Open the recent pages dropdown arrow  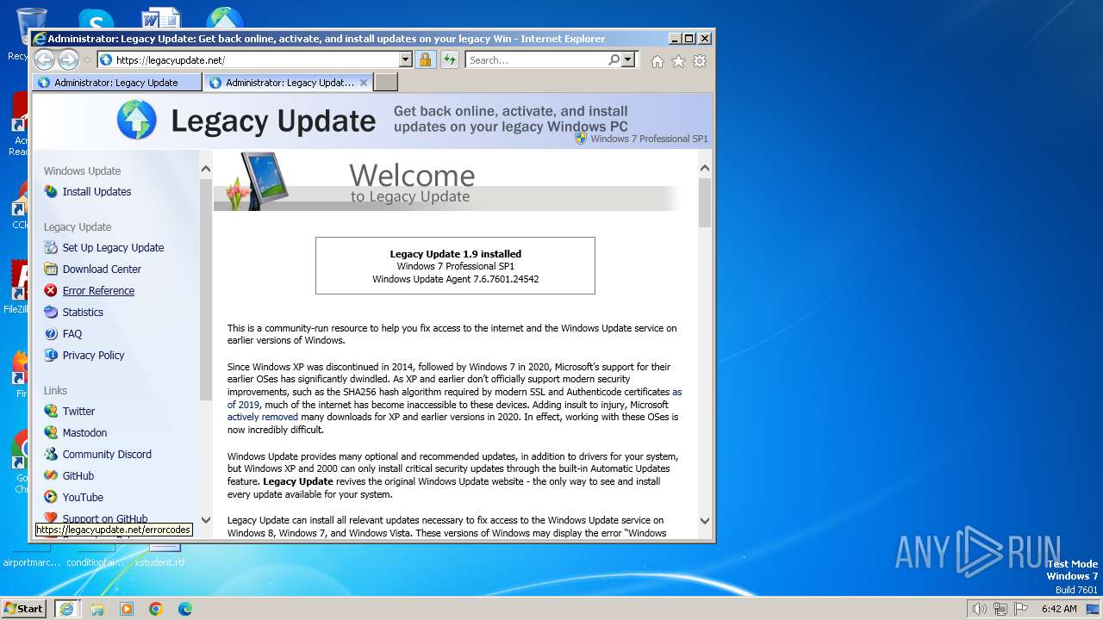(87, 60)
